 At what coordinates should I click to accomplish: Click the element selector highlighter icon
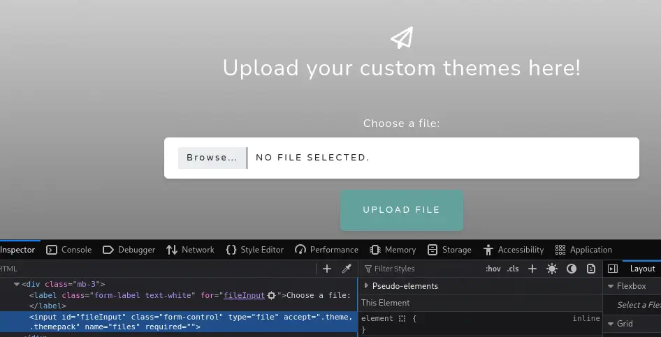(402, 318)
